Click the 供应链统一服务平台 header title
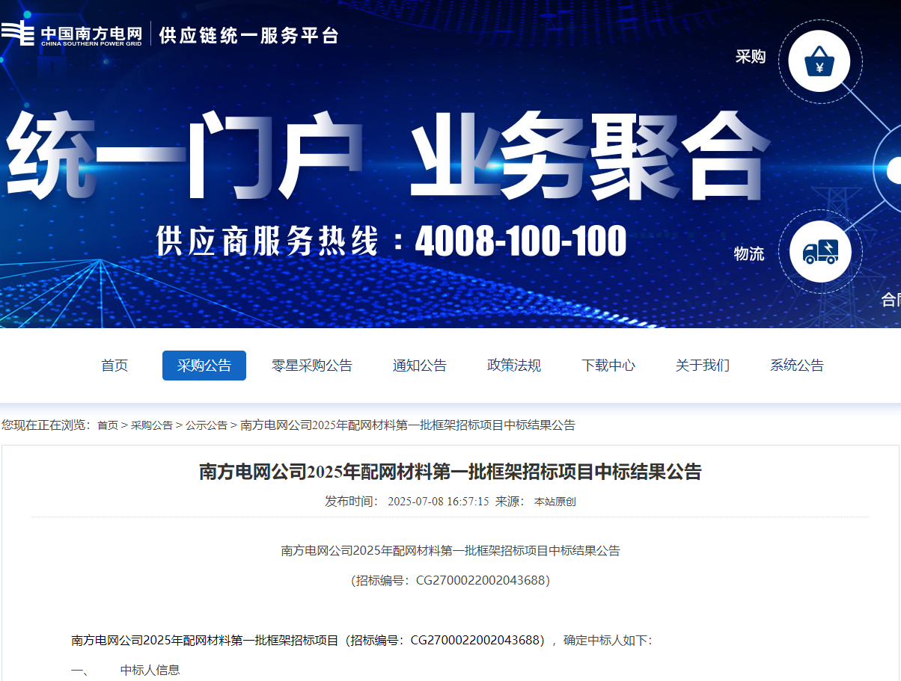This screenshot has height=681, width=901. [248, 35]
